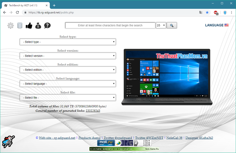
Task: Open the Select file dropdown
Action: (68, 98)
